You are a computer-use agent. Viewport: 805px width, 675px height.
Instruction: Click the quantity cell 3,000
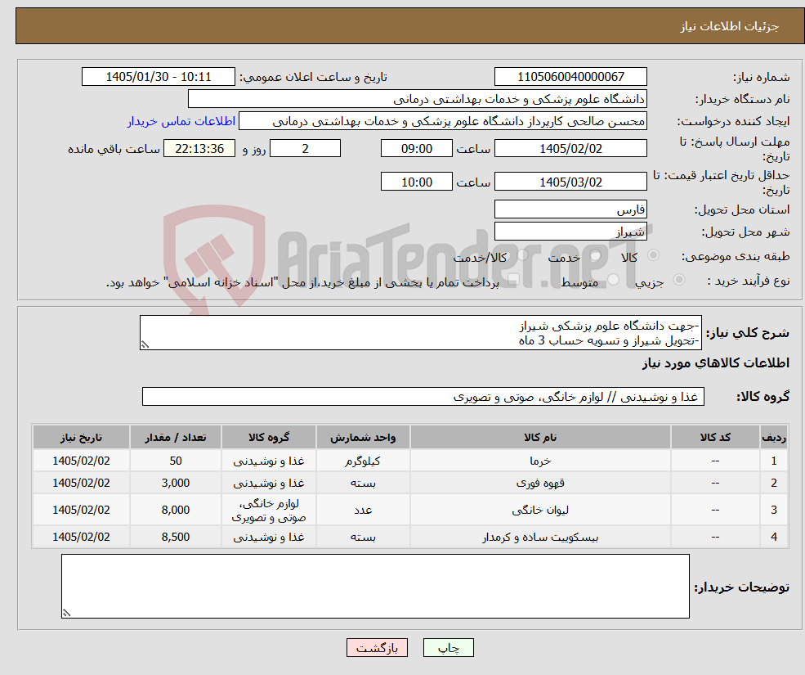[176, 483]
